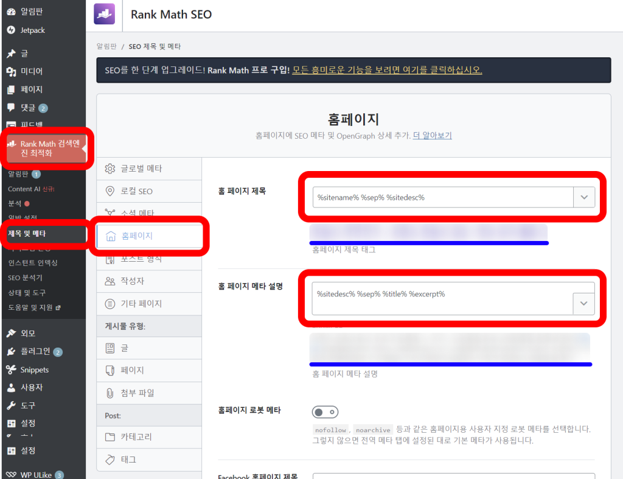This screenshot has width=623, height=479.
Task: Expand the 홈 페이지 메타 설명 variable dropdown
Action: pos(583,304)
